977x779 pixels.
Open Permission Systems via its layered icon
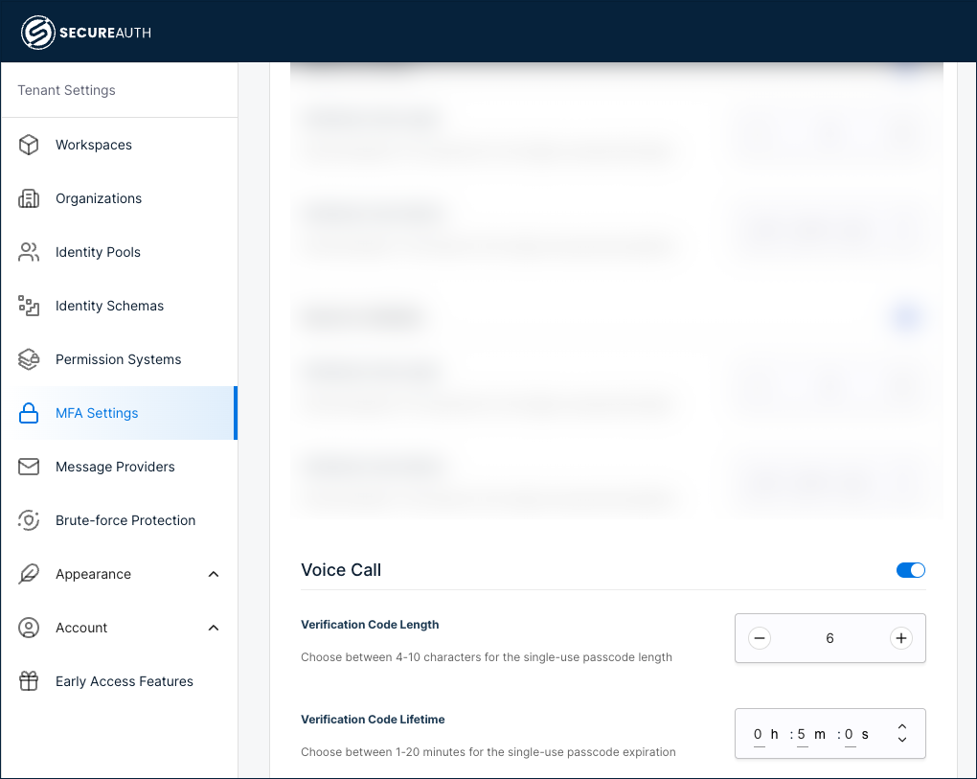29,359
